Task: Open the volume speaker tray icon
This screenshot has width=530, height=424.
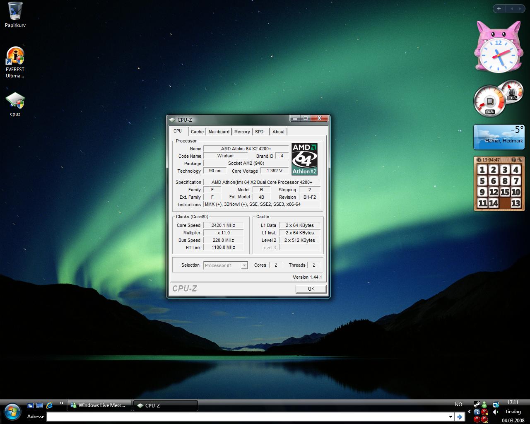Action: coord(496,412)
